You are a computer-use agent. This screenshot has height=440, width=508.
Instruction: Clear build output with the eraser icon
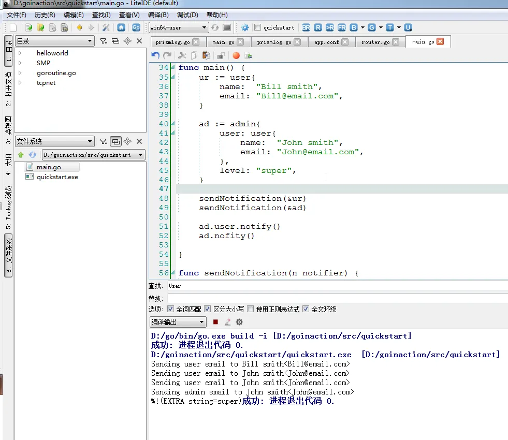(227, 322)
